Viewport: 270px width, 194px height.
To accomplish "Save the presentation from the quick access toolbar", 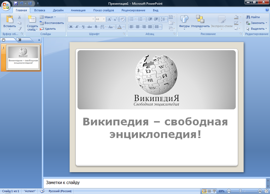I will (16, 3).
